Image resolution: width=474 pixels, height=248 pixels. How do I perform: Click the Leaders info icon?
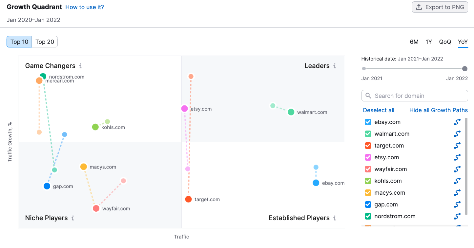pyautogui.click(x=335, y=66)
